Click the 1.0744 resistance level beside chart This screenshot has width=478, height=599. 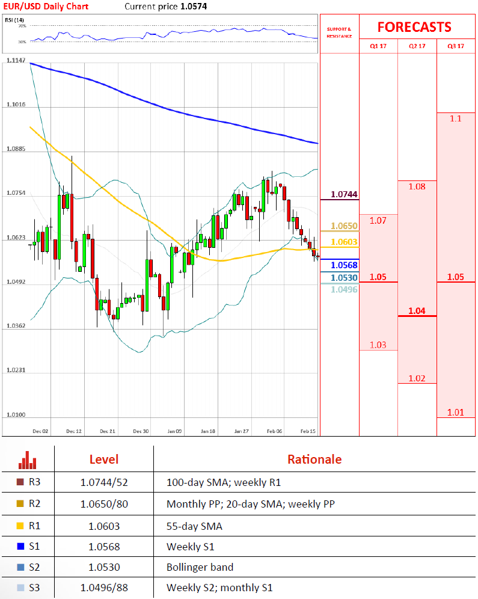click(x=344, y=194)
